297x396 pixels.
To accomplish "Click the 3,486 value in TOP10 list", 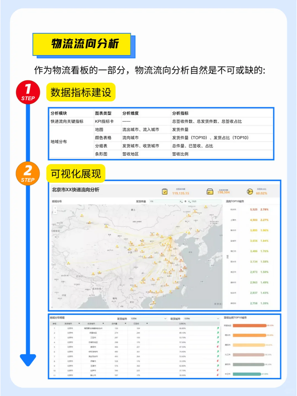I will [x=254, y=251].
